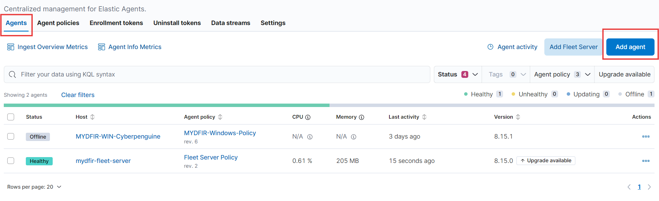Go to previous page arrow
Viewport: 659px width, 201px height.
pos(629,187)
